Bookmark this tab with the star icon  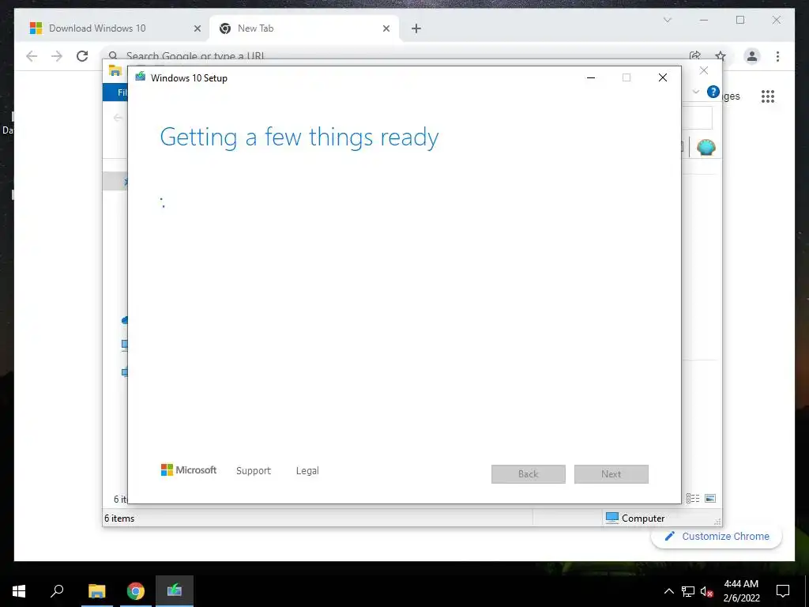click(721, 56)
